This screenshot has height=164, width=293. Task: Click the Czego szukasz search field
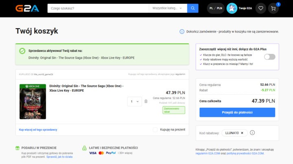tap(98, 8)
